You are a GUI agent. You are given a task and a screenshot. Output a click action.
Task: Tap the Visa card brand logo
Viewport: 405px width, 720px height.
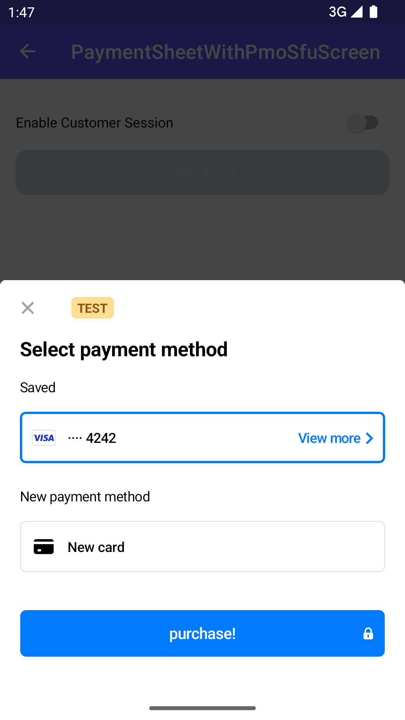point(44,438)
